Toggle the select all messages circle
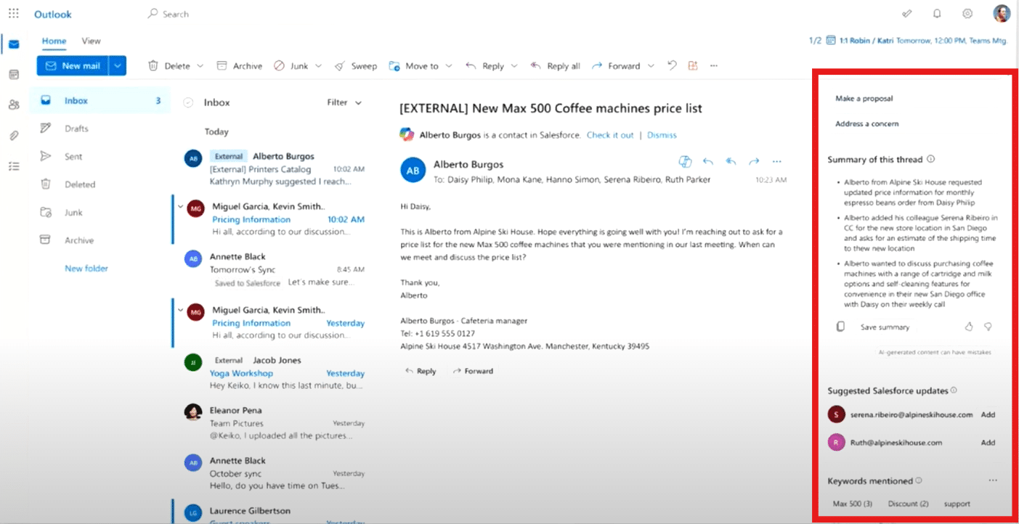 [x=189, y=103]
